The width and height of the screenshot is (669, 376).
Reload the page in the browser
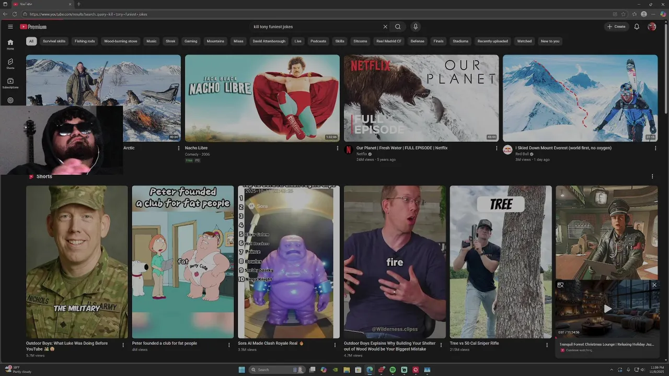point(15,14)
